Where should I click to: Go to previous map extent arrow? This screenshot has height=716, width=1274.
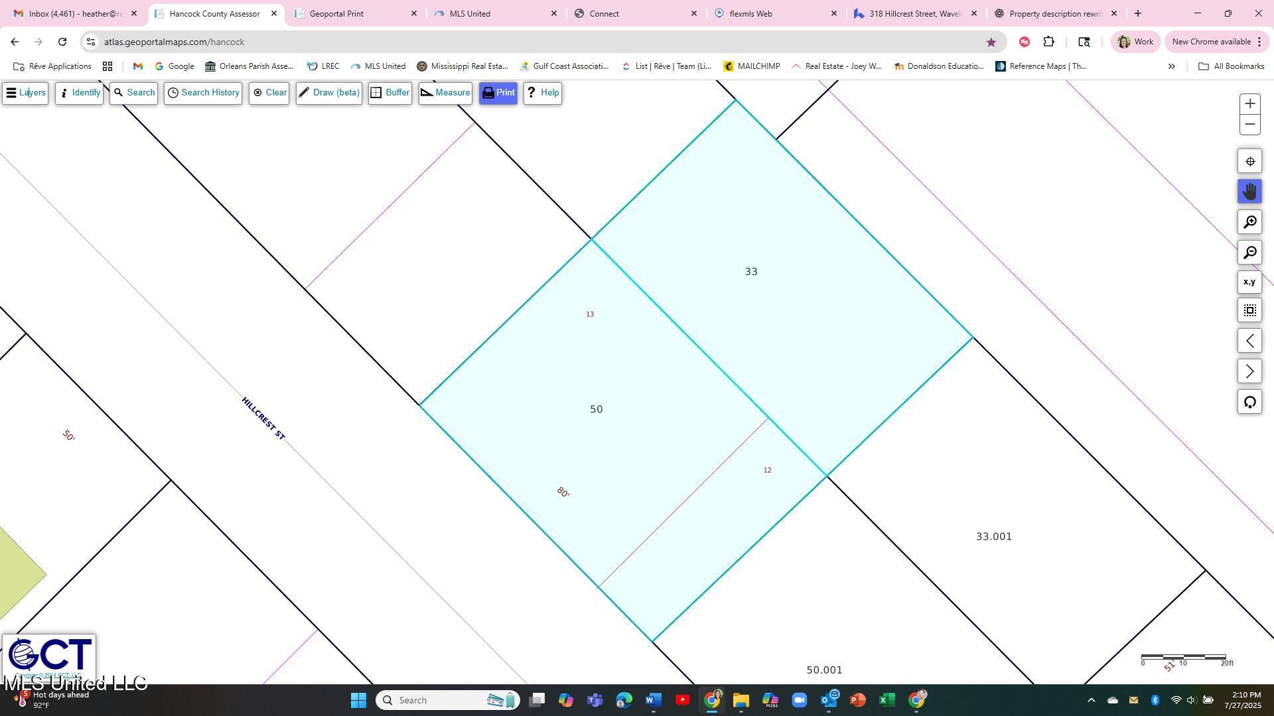pos(1249,341)
